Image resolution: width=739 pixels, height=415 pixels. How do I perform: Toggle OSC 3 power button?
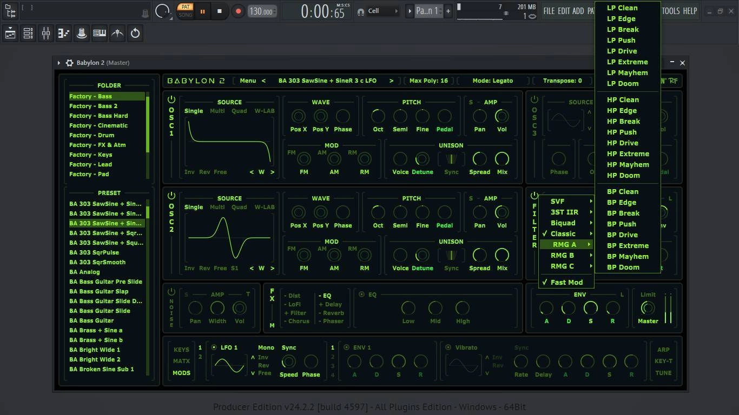[x=534, y=99]
